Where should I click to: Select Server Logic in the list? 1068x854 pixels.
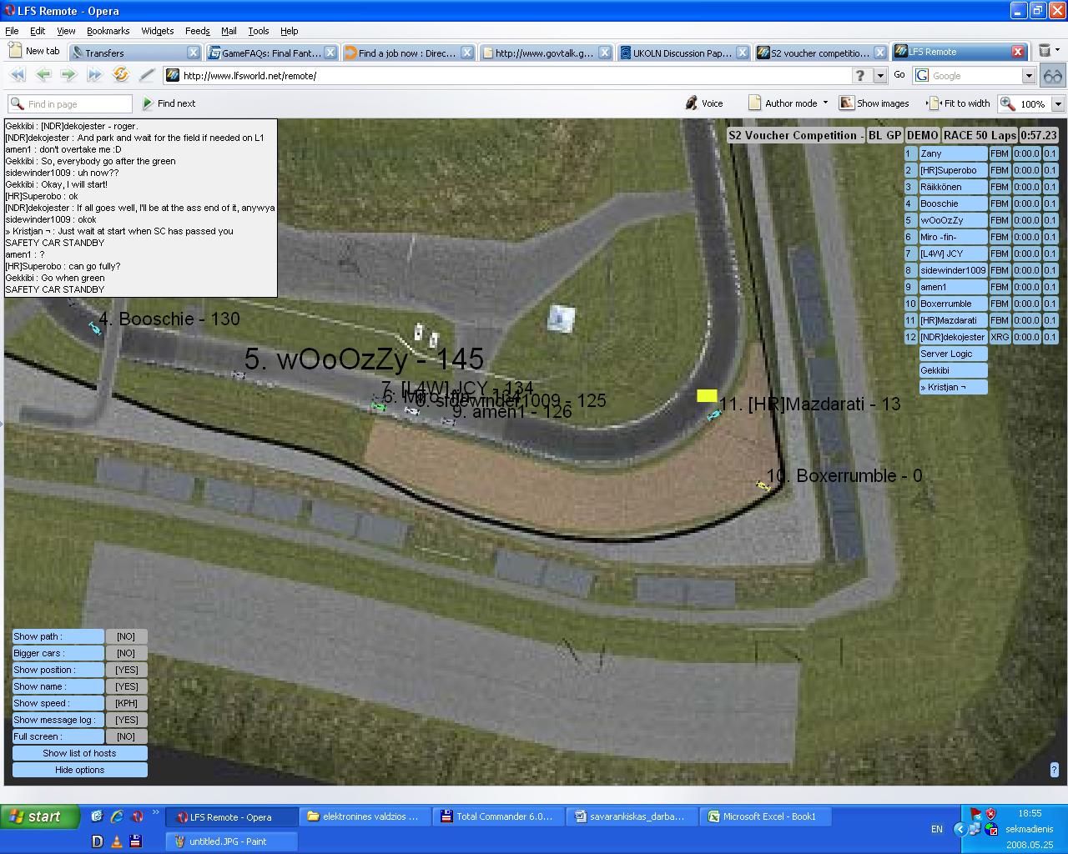coord(953,354)
